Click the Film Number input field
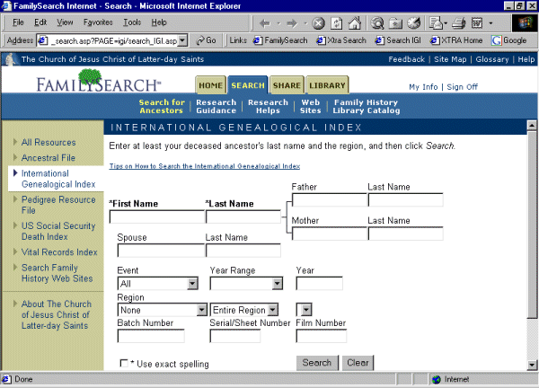 point(322,336)
